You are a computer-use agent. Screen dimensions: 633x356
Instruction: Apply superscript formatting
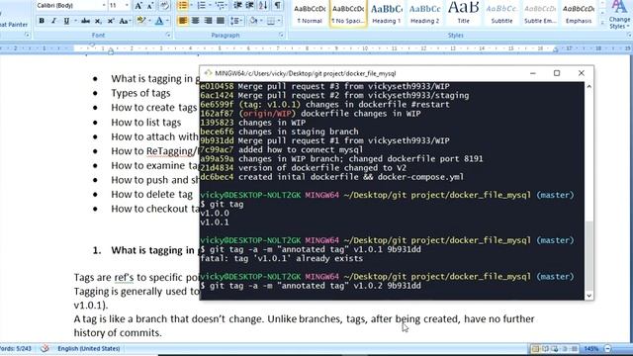point(111,21)
